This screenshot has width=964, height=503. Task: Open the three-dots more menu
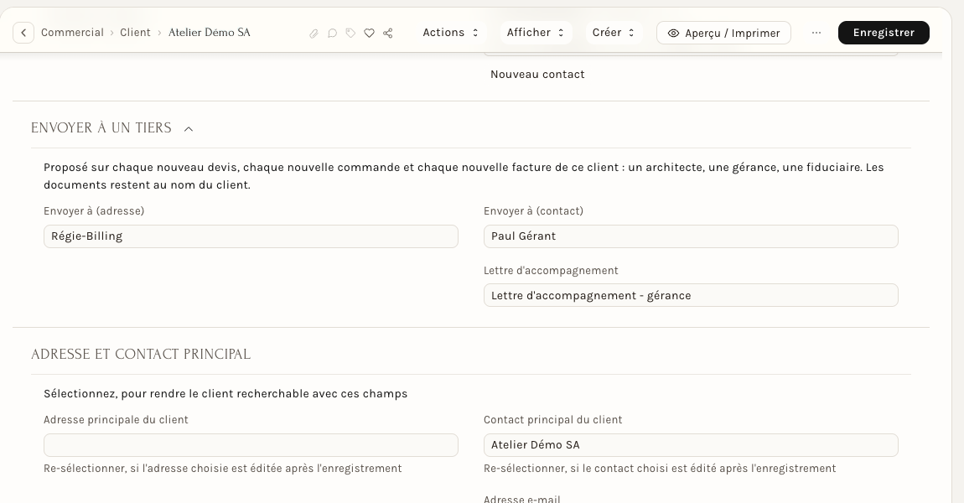pos(816,33)
